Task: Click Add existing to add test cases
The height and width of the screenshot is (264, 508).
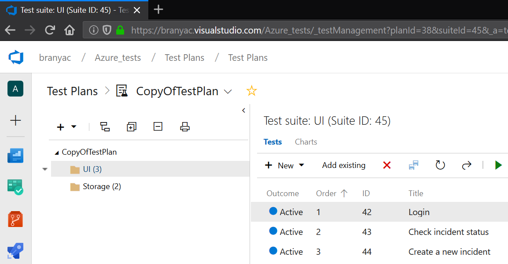Action: pos(343,165)
